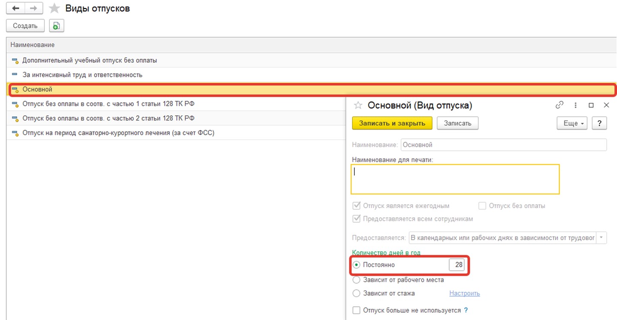Viewport: 617px width, 320px height.
Task: Select the Постоянно radio button
Action: (356, 265)
